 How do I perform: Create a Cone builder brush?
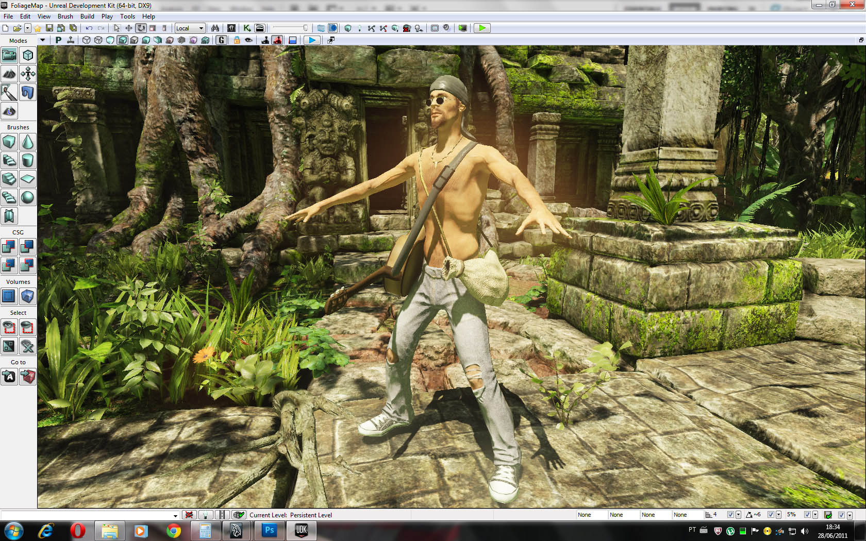pos(28,142)
